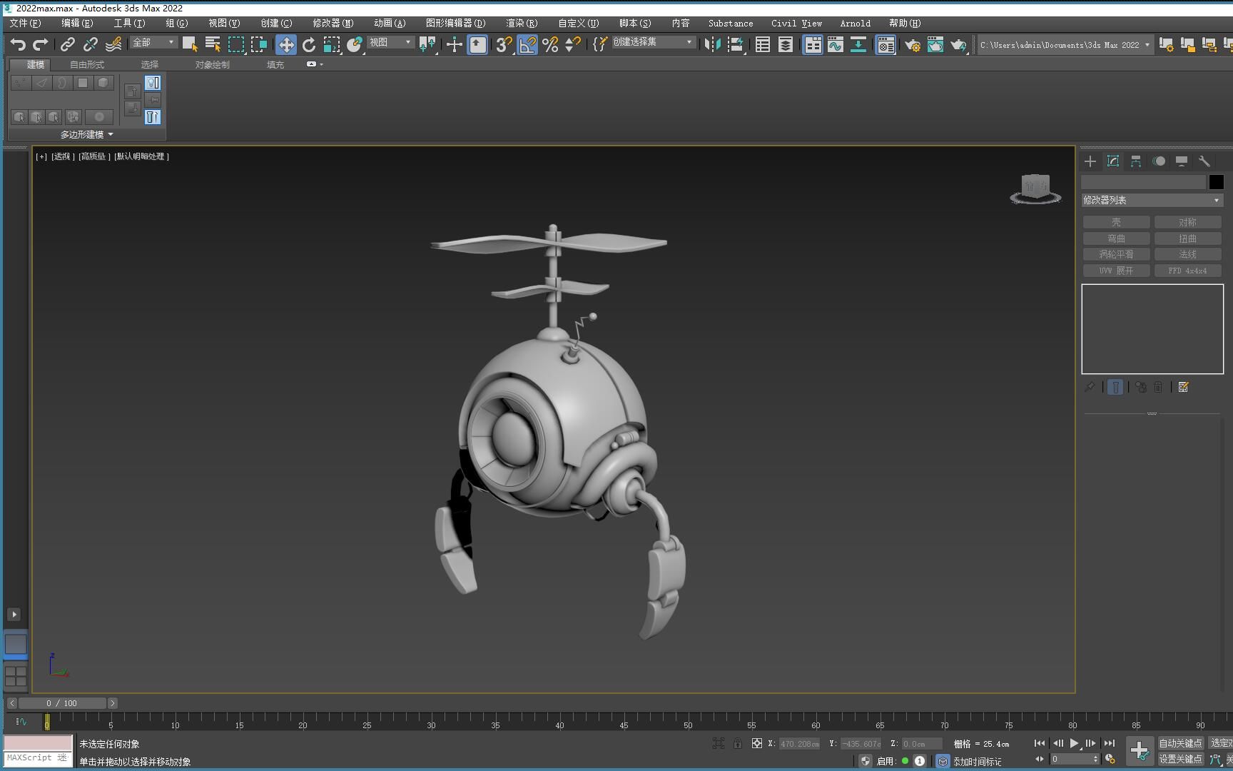
Task: Open Render Setup teapot icon
Action: click(912, 45)
